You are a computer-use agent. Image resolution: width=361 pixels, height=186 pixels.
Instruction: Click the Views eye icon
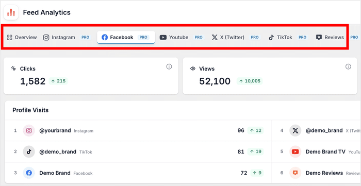[x=193, y=69]
